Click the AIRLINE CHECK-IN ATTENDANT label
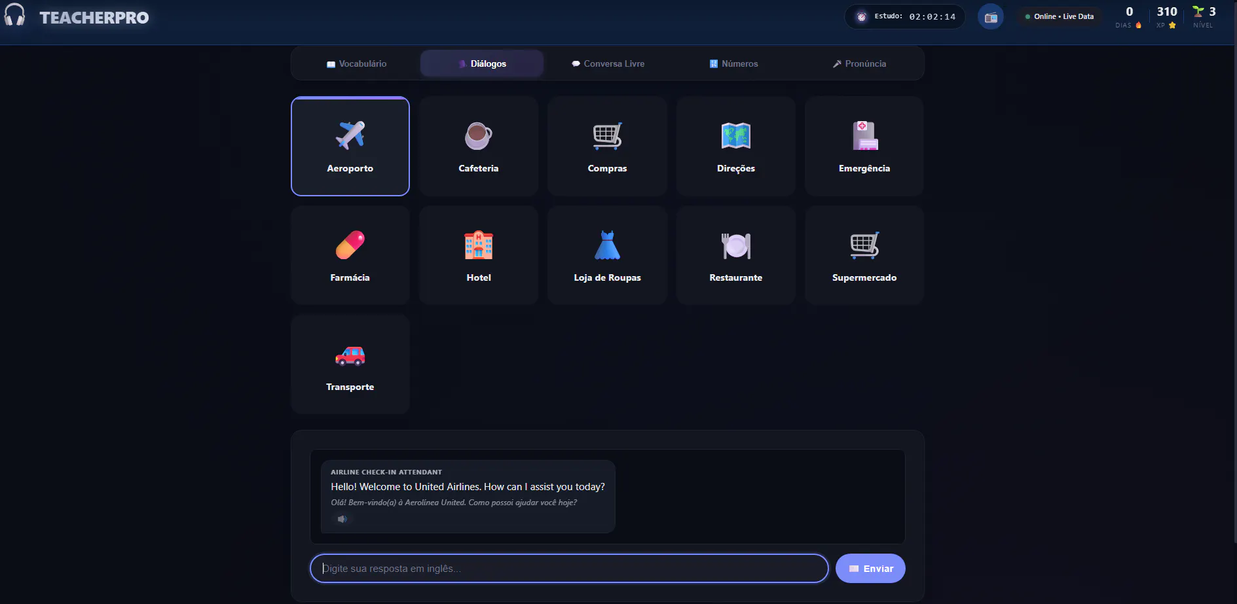The height and width of the screenshot is (604, 1237). point(386,472)
